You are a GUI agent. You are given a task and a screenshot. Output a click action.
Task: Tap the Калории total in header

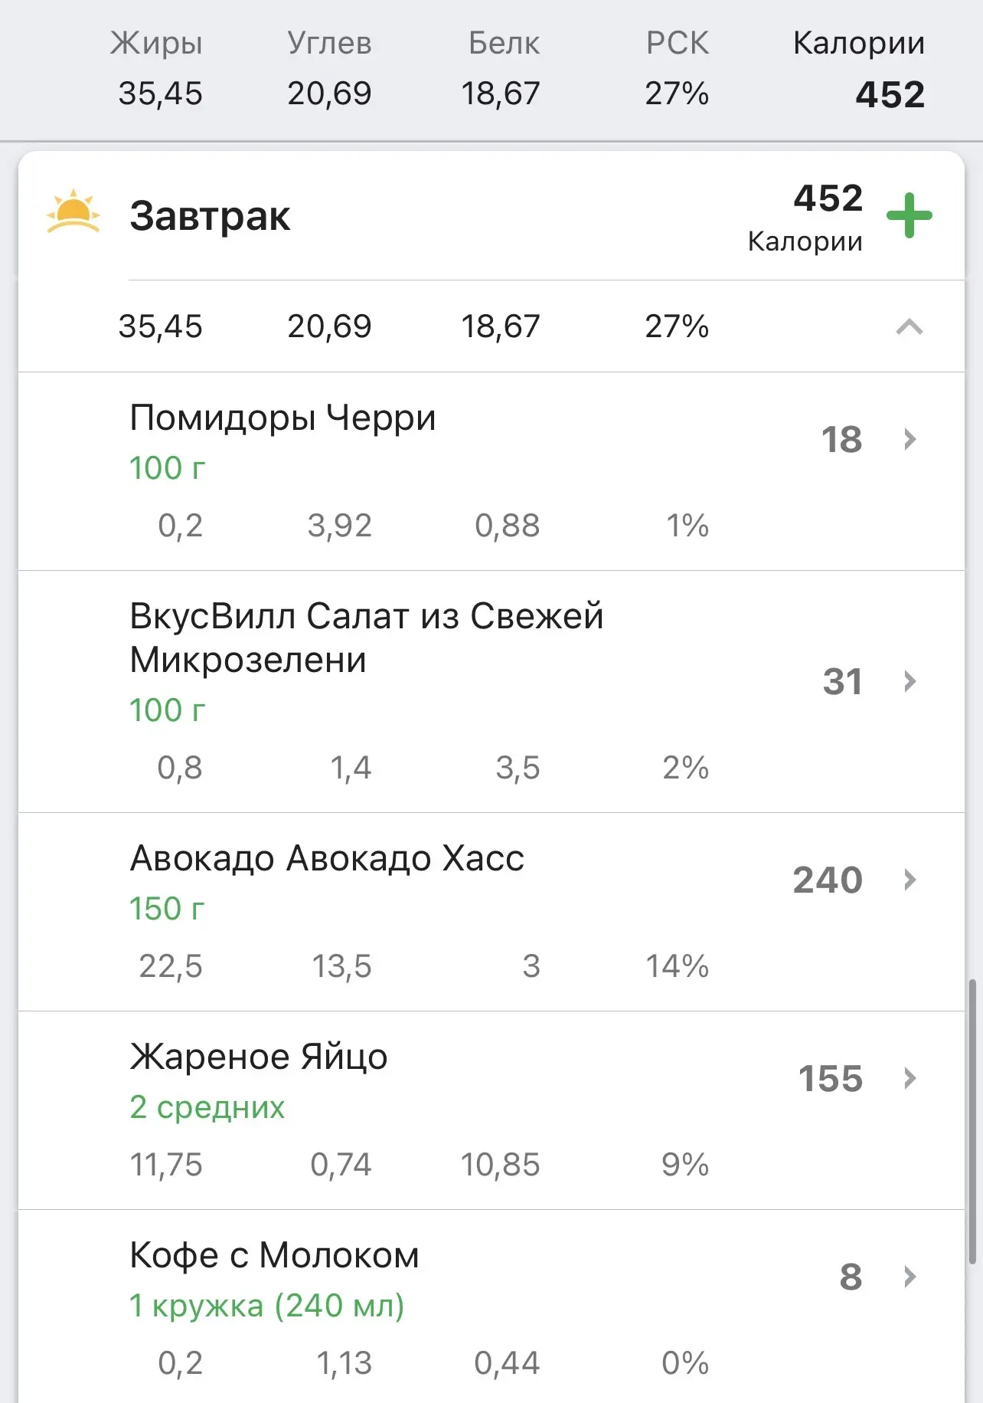858,69
